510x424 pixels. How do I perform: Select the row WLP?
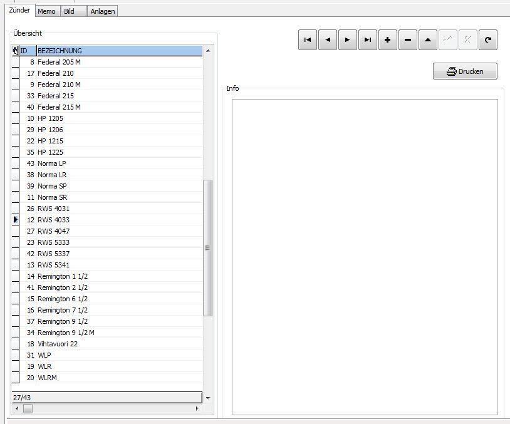click(x=107, y=355)
